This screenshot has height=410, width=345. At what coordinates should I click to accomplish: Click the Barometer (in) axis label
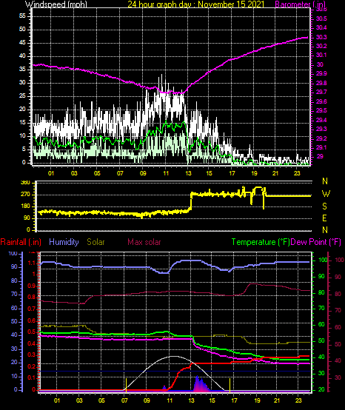(x=301, y=4)
